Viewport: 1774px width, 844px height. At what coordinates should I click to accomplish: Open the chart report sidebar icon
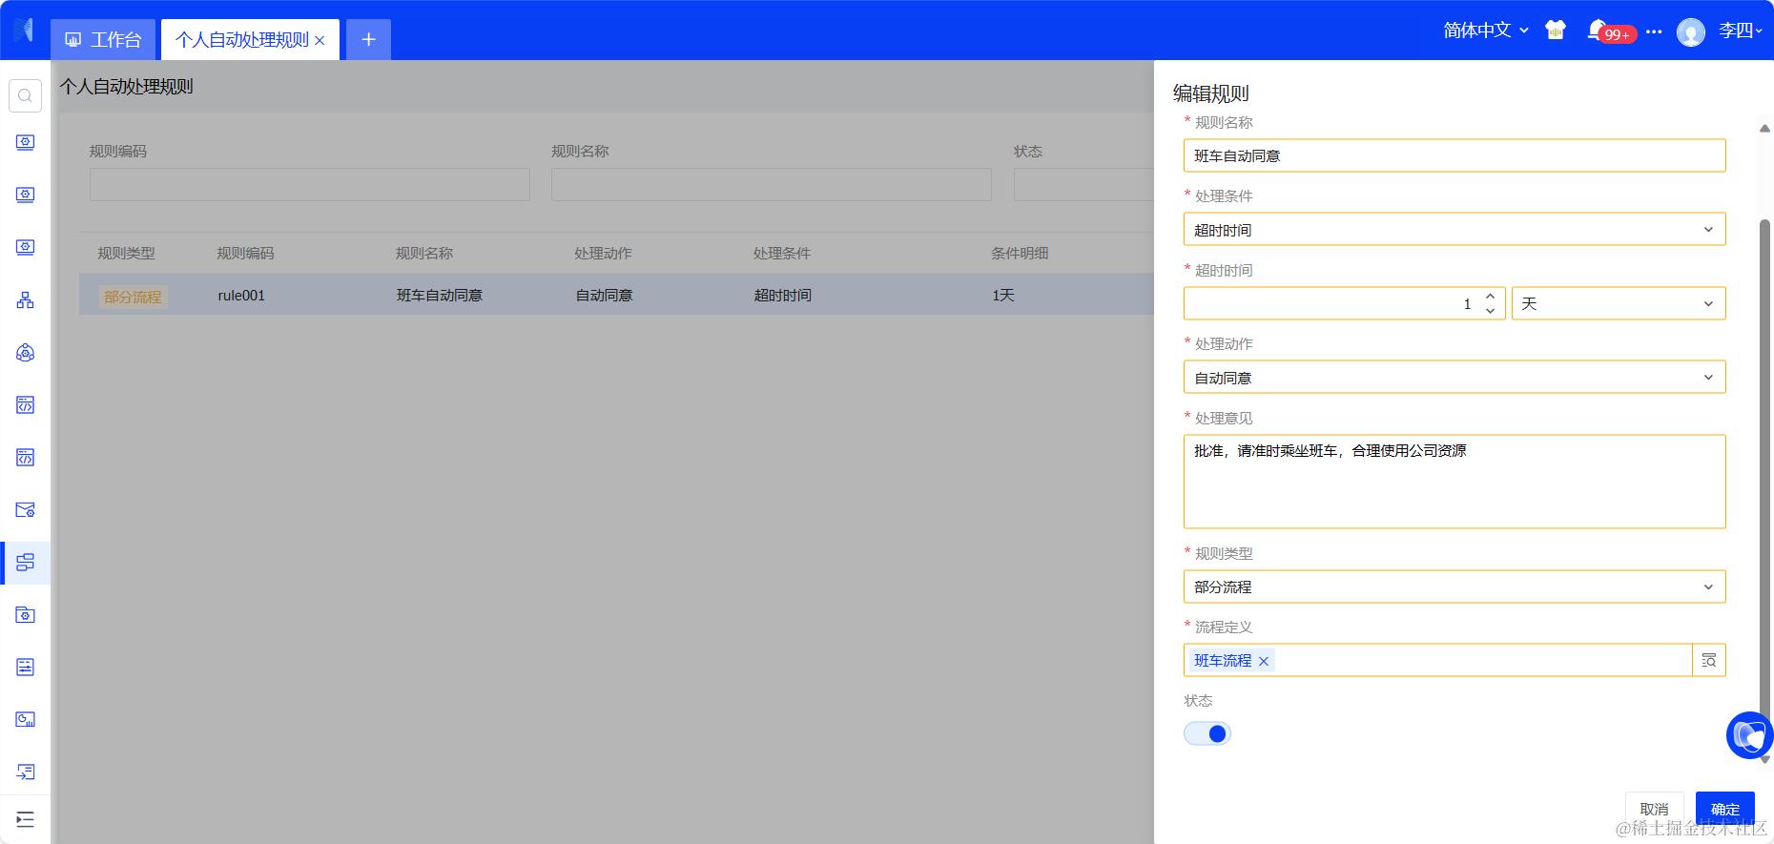point(26,719)
